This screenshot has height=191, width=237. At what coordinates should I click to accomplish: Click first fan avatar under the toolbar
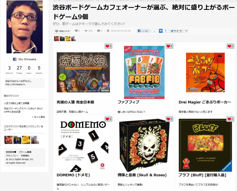(56, 39)
